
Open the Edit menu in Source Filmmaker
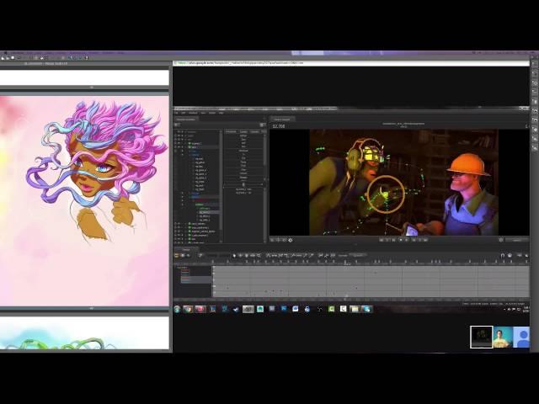184,113
